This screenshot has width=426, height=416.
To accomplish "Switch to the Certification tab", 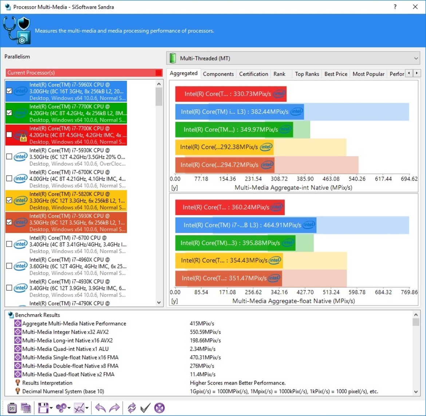I will pyautogui.click(x=253, y=74).
